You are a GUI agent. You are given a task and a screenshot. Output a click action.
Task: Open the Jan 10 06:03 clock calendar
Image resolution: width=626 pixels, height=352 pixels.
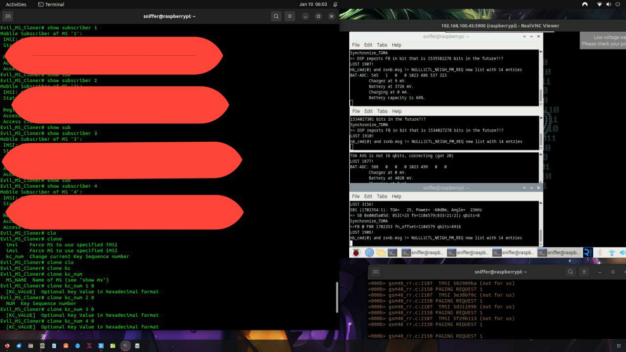click(x=313, y=4)
